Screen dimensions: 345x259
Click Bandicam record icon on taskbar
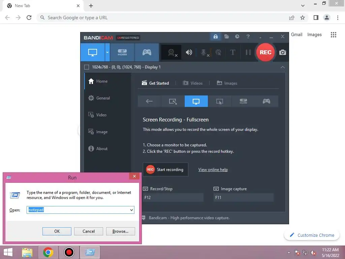pos(69,252)
